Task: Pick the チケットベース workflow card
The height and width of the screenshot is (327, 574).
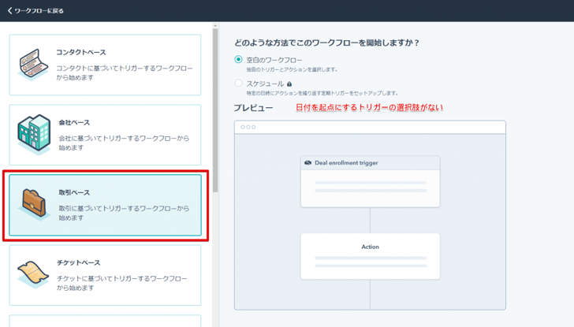Action: point(105,275)
